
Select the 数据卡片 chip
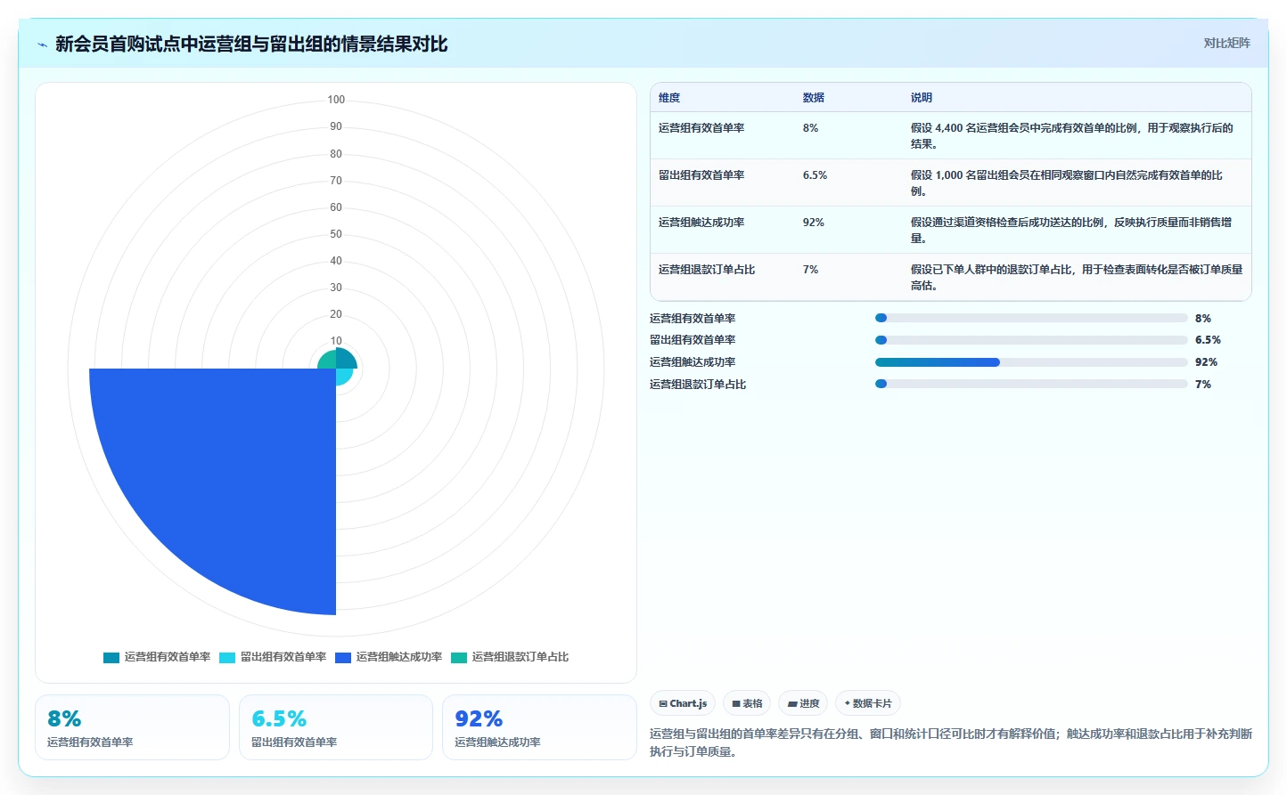tap(868, 703)
